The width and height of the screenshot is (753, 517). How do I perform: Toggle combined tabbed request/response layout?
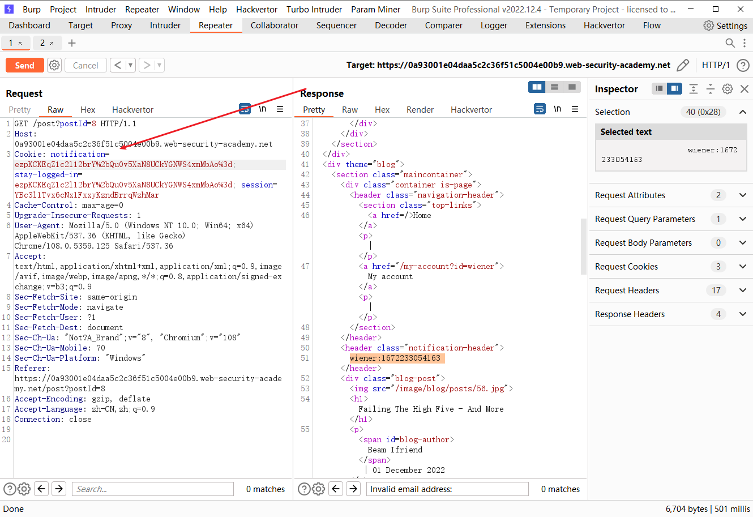click(x=572, y=87)
